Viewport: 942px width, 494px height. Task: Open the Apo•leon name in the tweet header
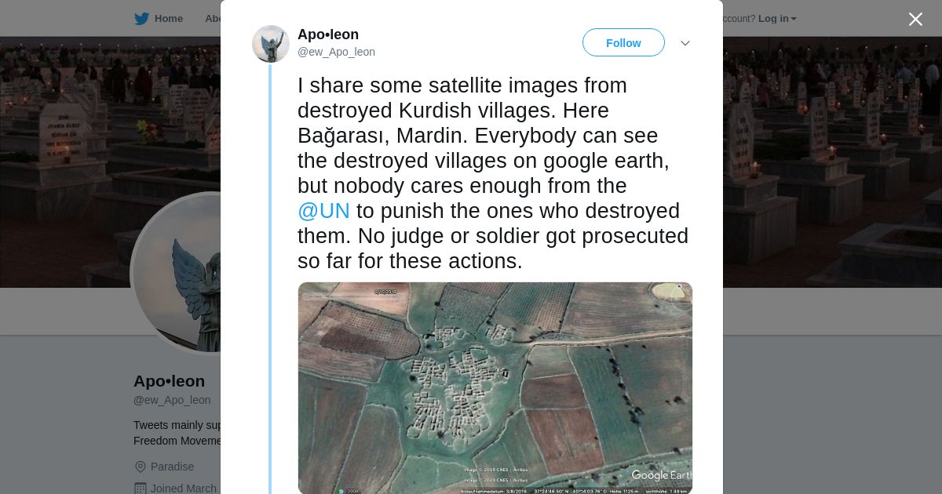pos(328,35)
